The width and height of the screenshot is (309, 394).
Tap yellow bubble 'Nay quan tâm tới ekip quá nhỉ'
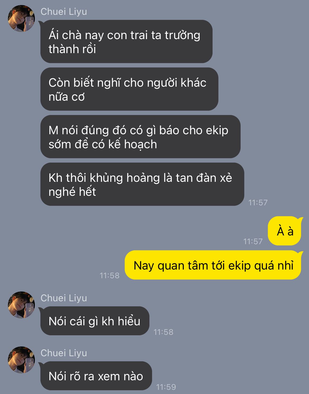(213, 265)
